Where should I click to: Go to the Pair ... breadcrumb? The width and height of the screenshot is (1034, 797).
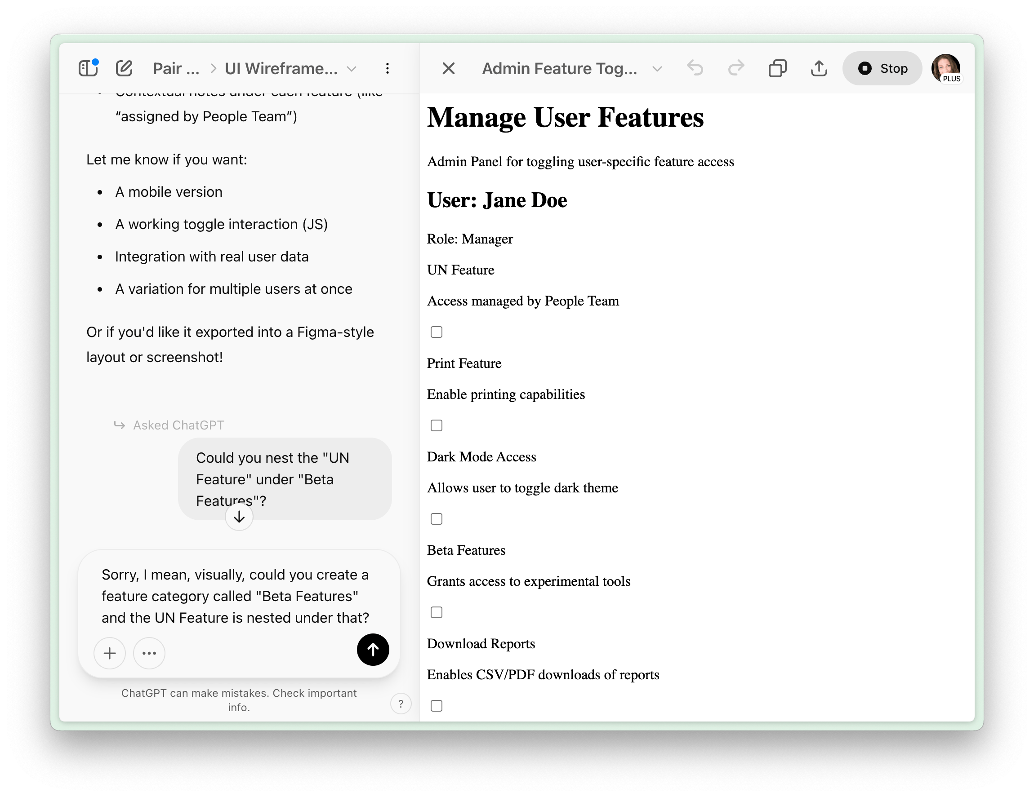pyautogui.click(x=176, y=69)
